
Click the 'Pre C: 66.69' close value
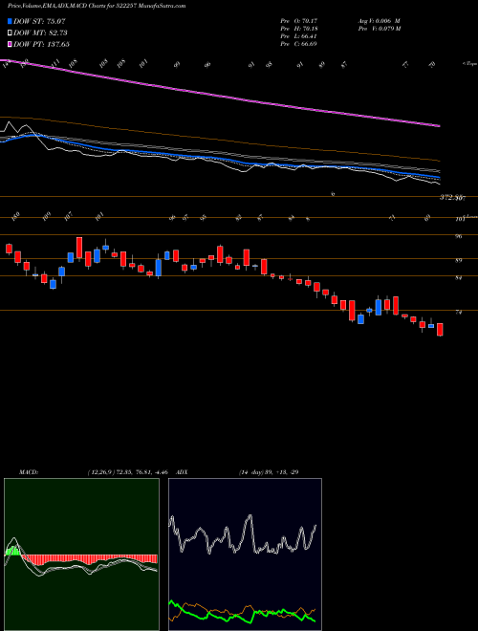point(299,44)
